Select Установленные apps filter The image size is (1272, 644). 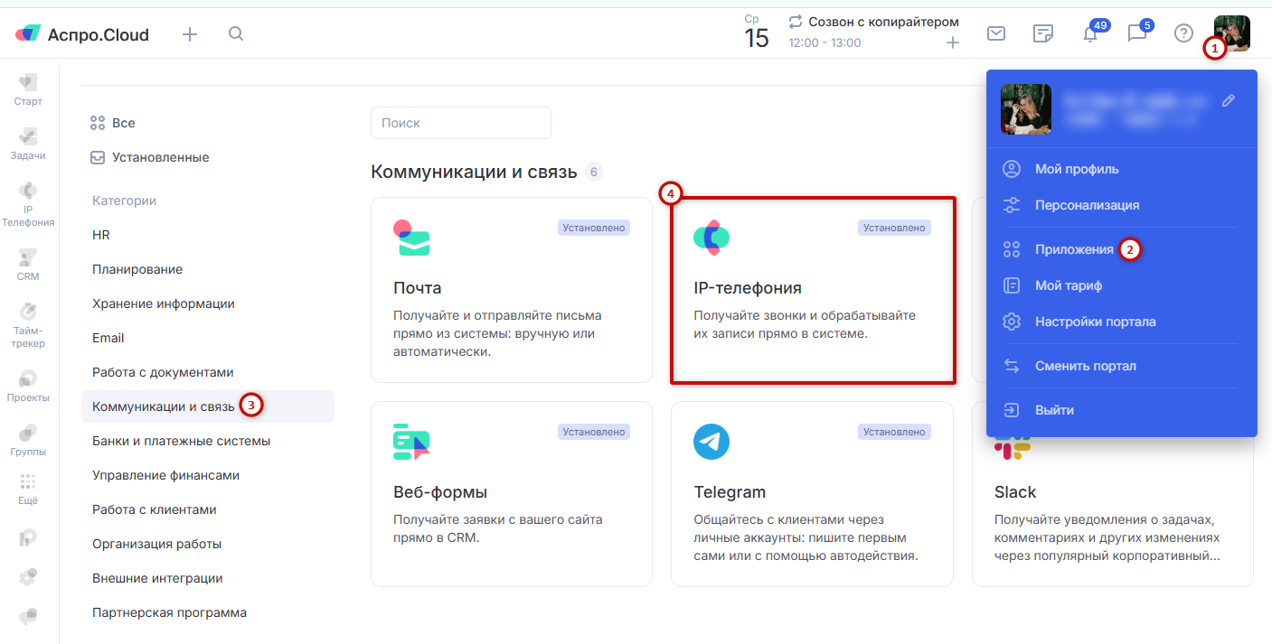pyautogui.click(x=150, y=157)
